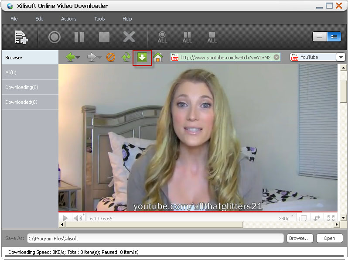Delete the selected task with X icon
The image size is (348, 260).
click(x=129, y=37)
